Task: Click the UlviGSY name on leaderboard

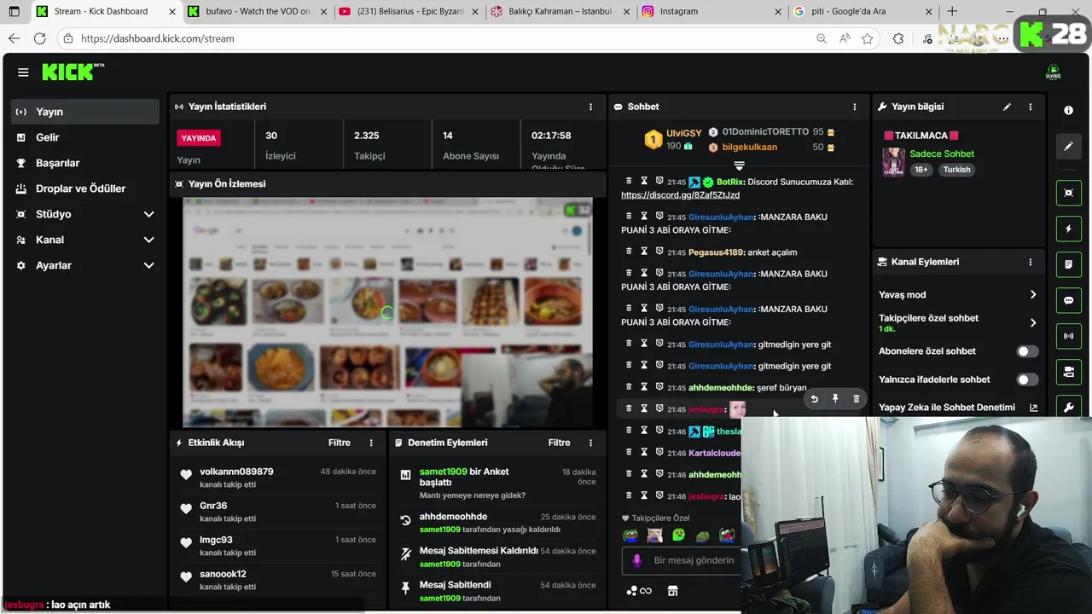Action: (683, 133)
